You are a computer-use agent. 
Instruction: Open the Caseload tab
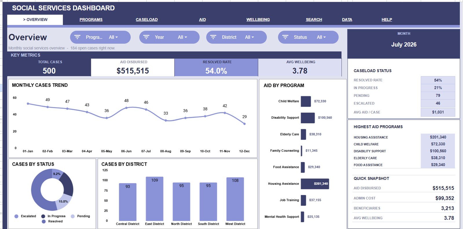pos(147,20)
